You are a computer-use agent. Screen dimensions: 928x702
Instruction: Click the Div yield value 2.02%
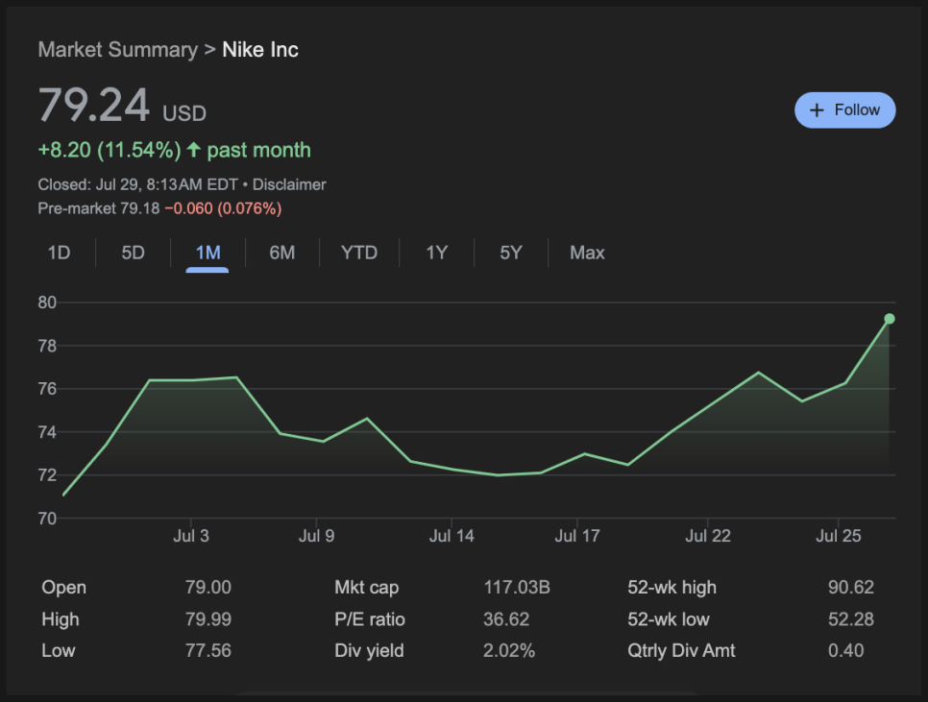(x=509, y=650)
